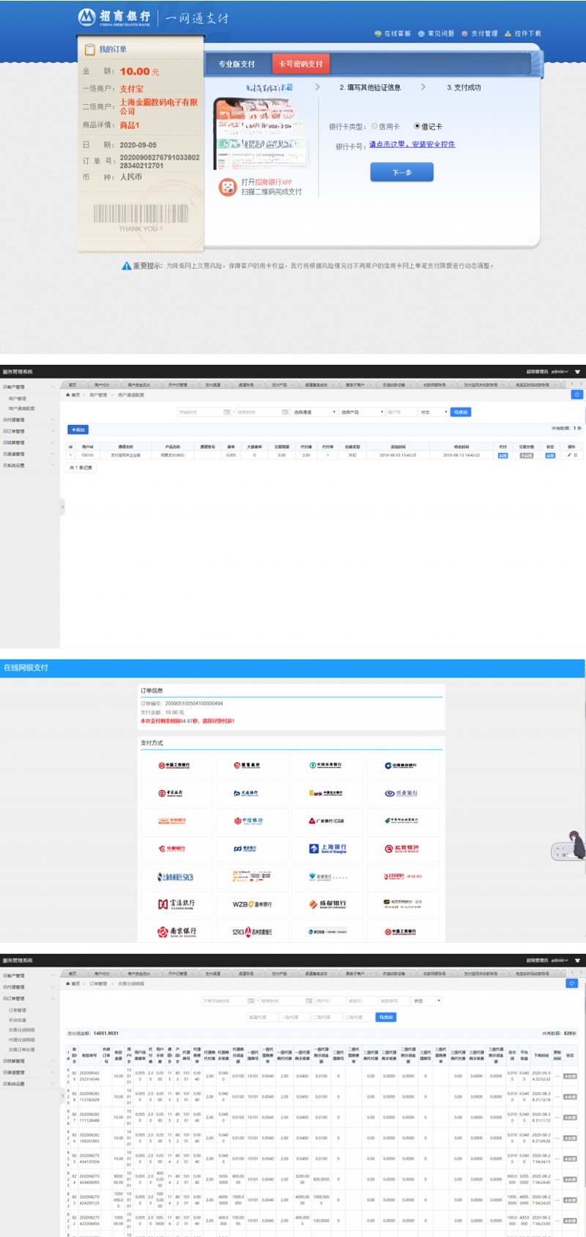Pick the 南京银行 bank logo
This screenshot has height=1237, width=586.
(177, 931)
